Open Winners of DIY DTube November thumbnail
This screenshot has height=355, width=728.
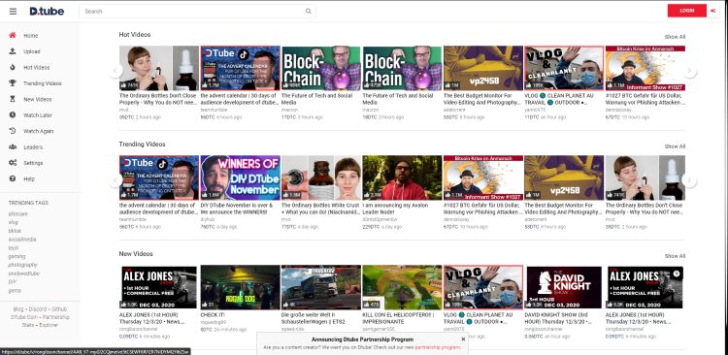click(x=240, y=177)
